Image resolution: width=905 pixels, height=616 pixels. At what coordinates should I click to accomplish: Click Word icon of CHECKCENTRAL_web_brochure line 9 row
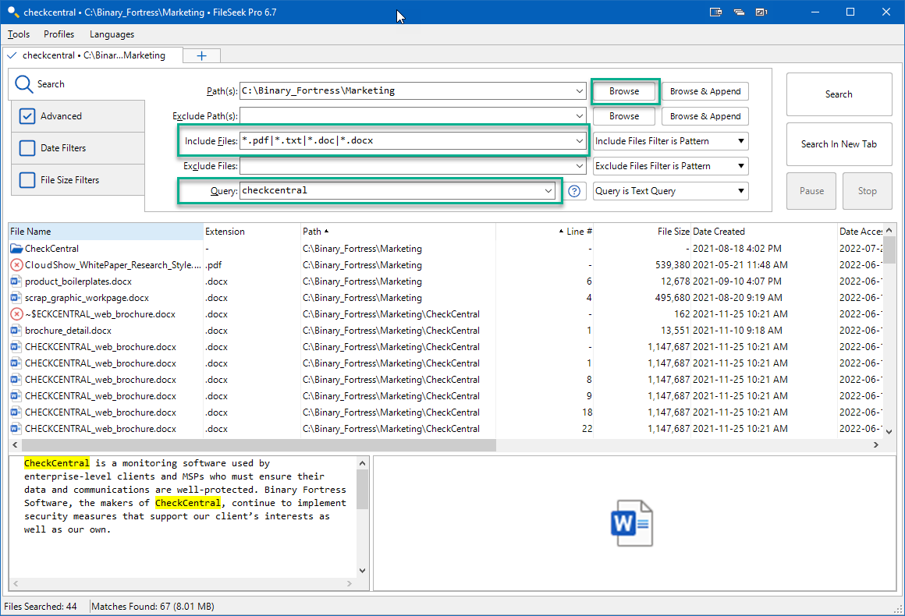click(x=16, y=396)
